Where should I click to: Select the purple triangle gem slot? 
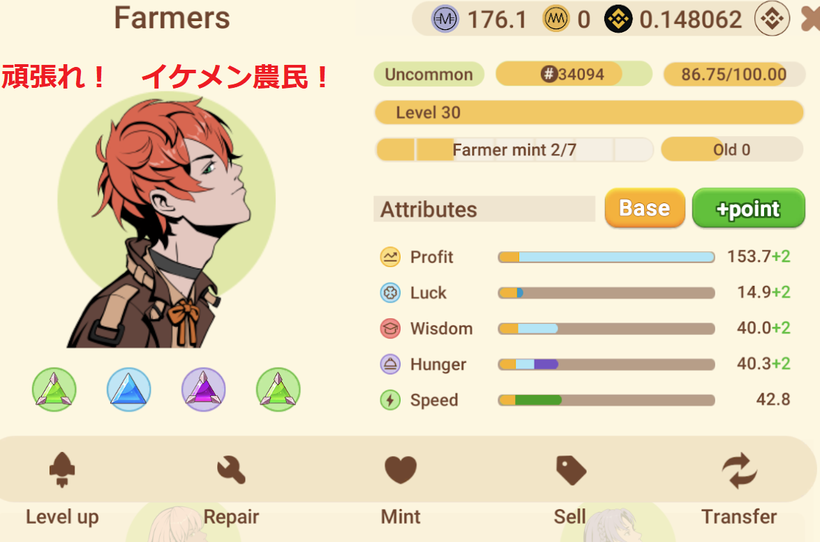coord(204,389)
